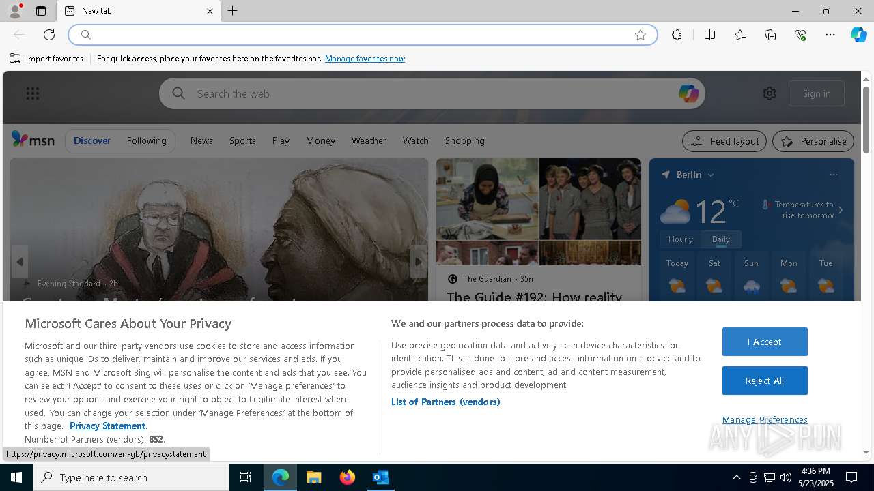Click the Personalise button
The height and width of the screenshot is (491, 874).
tap(813, 141)
